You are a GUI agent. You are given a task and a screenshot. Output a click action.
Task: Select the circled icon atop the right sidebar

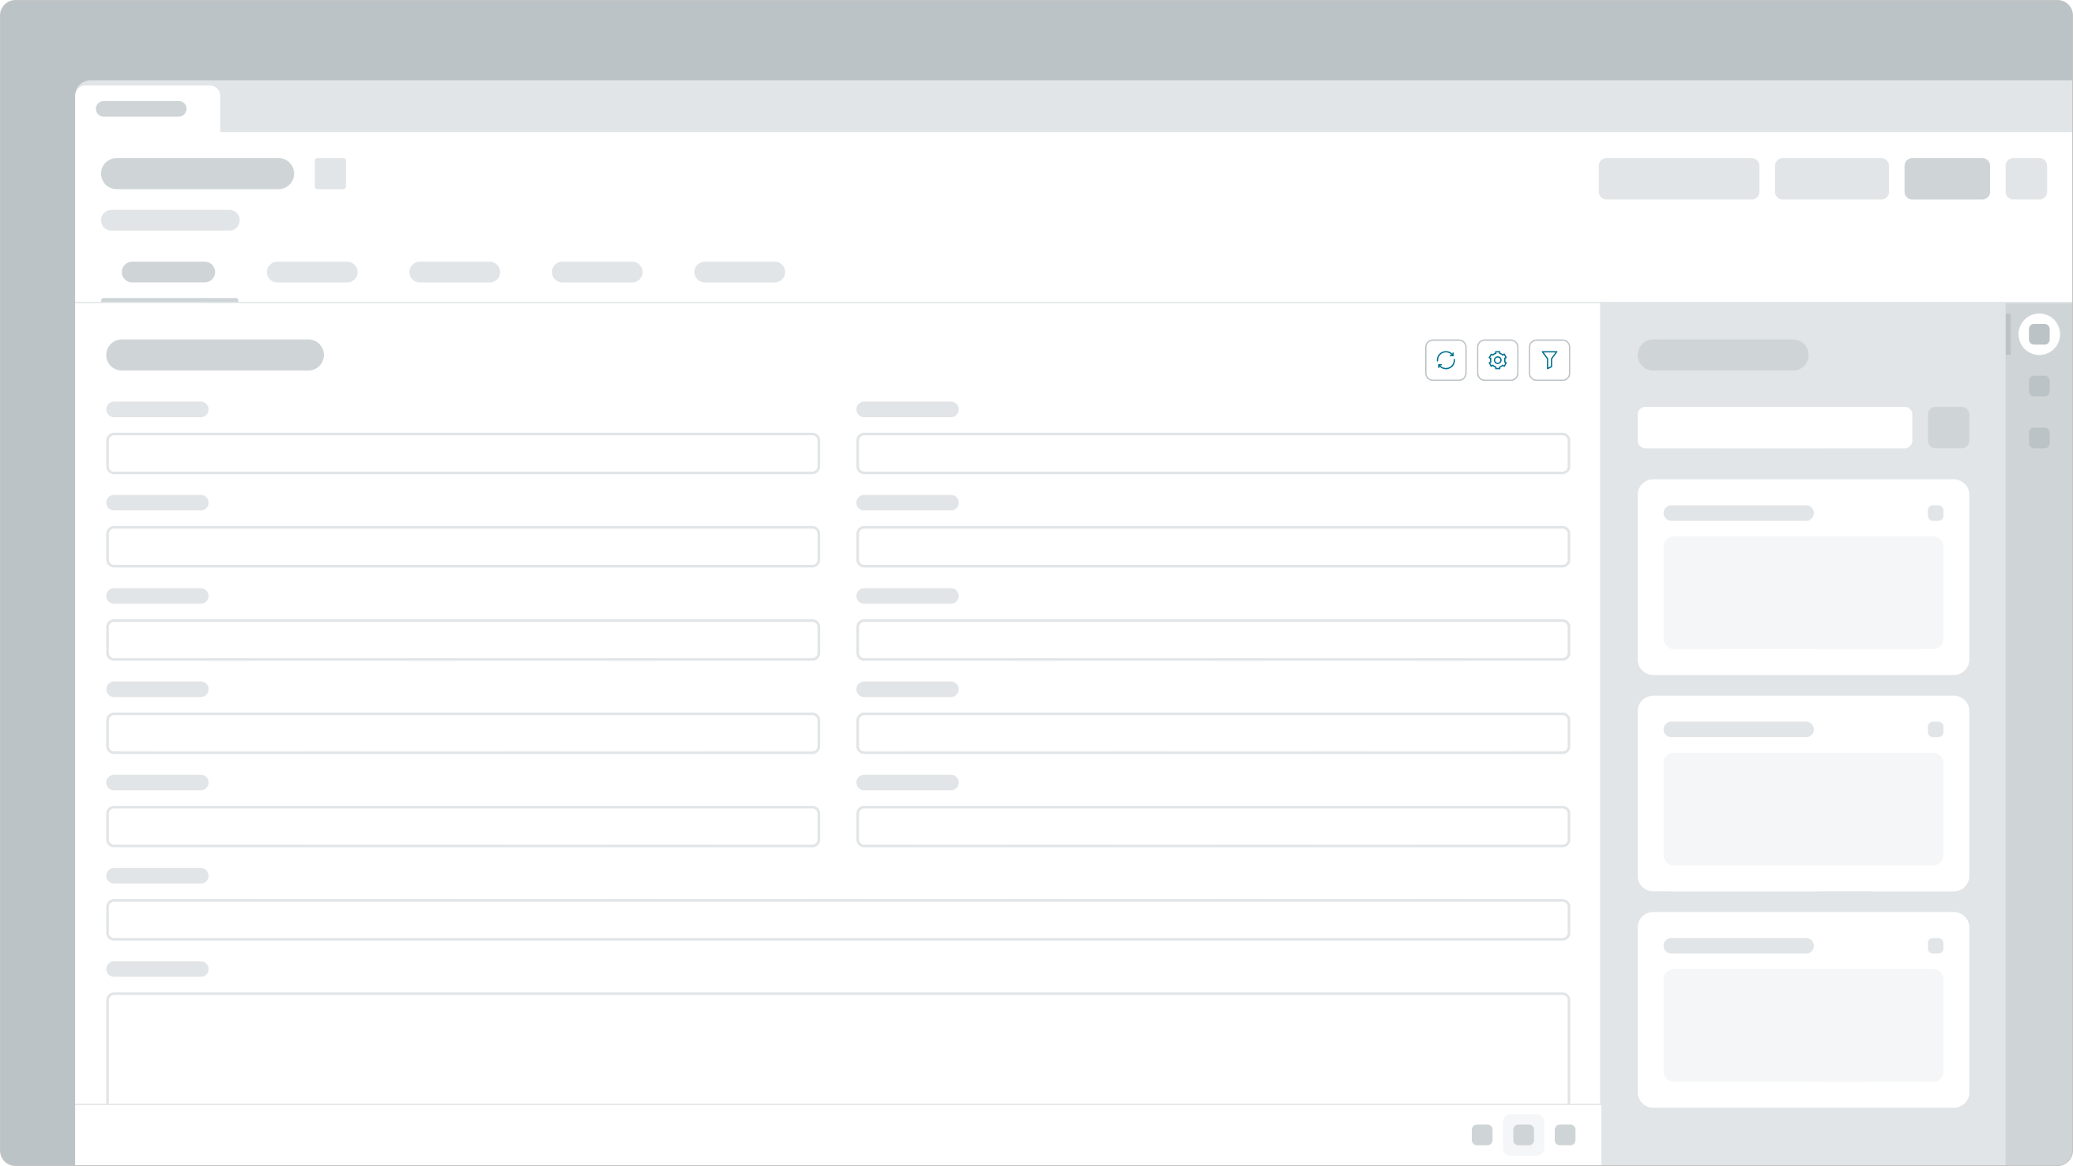2040,333
